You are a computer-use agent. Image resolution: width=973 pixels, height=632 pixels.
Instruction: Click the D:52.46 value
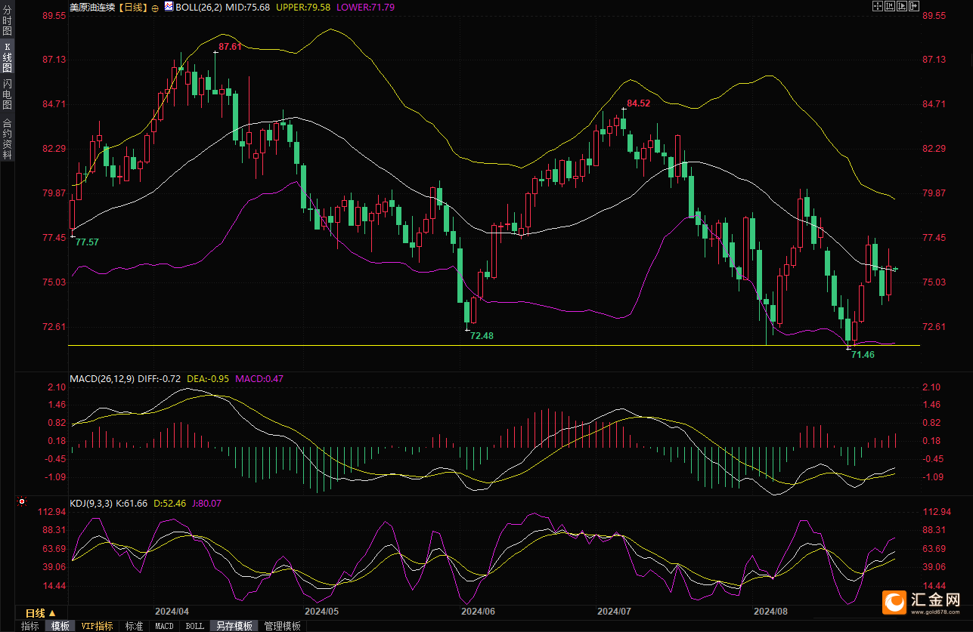[x=170, y=503]
